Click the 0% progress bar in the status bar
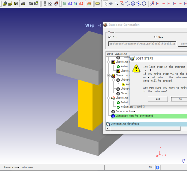Image resolution: width=187 pixels, height=171 pixels. 129,167
